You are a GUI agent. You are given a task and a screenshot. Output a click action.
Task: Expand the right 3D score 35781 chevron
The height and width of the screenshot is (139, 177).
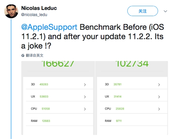pos(159,85)
